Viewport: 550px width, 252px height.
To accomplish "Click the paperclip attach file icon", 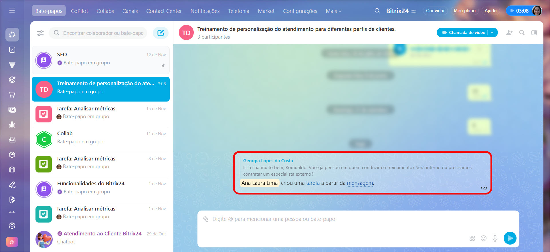I will pyautogui.click(x=206, y=219).
